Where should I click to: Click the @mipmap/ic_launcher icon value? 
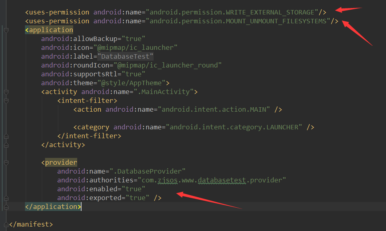[136, 48]
